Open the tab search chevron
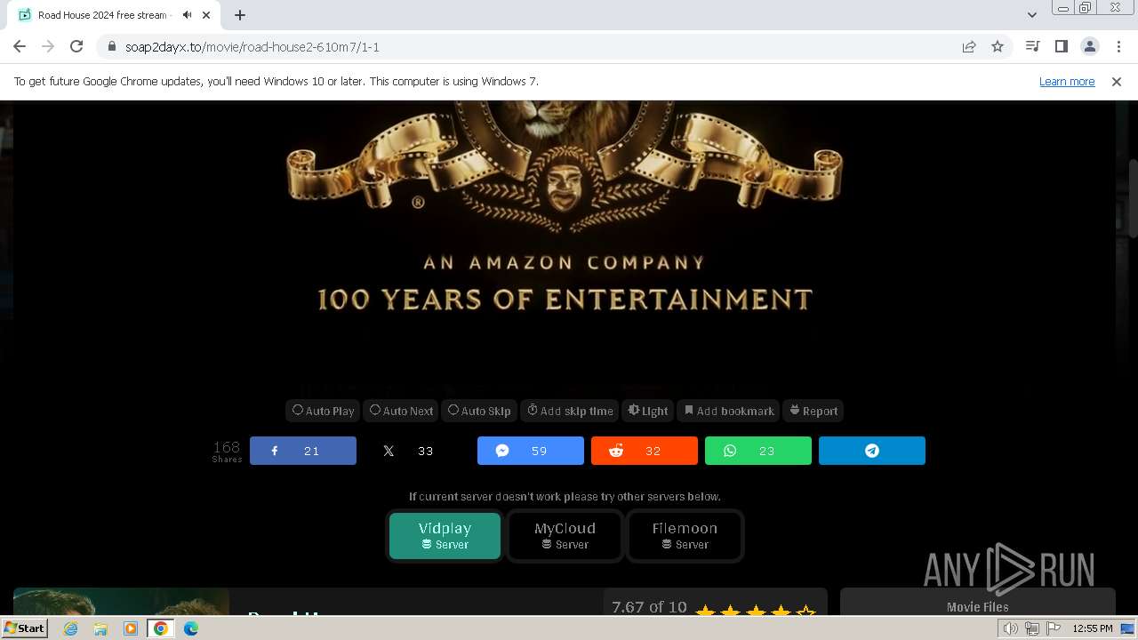This screenshot has height=640, width=1138. (1032, 15)
